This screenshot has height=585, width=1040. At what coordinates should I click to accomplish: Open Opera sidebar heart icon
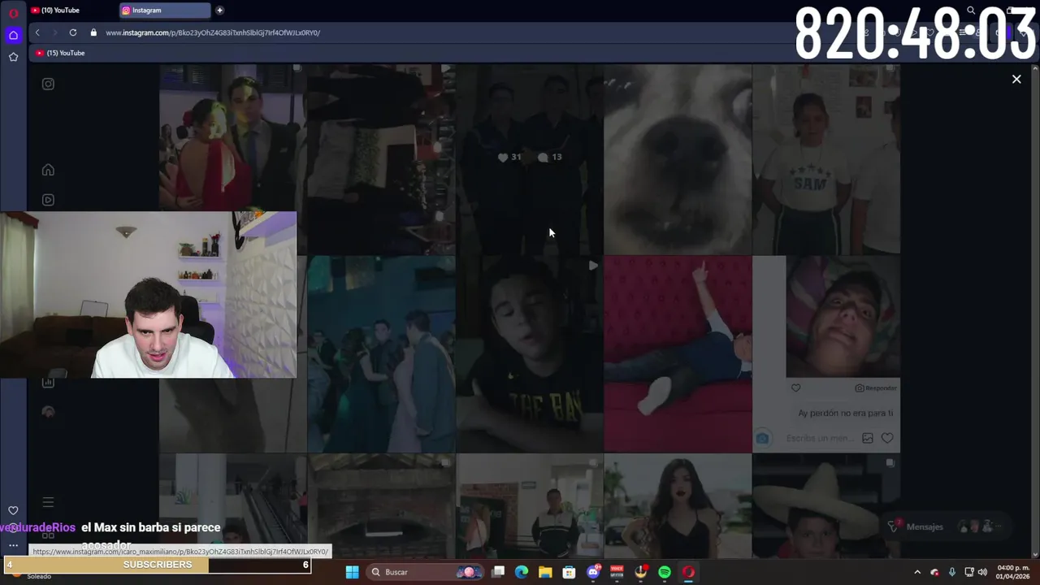tap(13, 510)
